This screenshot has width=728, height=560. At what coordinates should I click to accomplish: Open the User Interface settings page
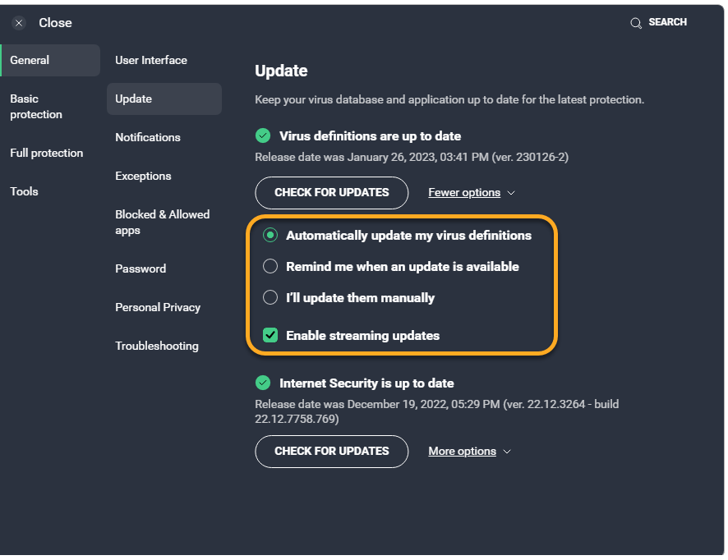[x=151, y=60]
